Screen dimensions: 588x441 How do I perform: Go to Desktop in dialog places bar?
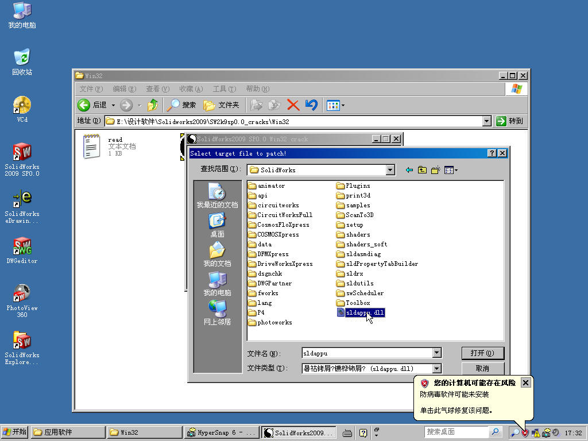[x=217, y=225]
